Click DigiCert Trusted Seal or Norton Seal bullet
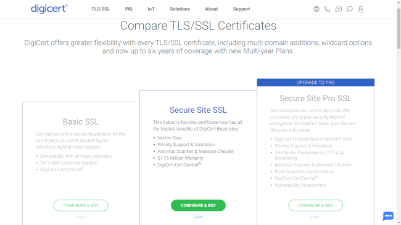Viewport: 401px width, 225px height. [313, 139]
